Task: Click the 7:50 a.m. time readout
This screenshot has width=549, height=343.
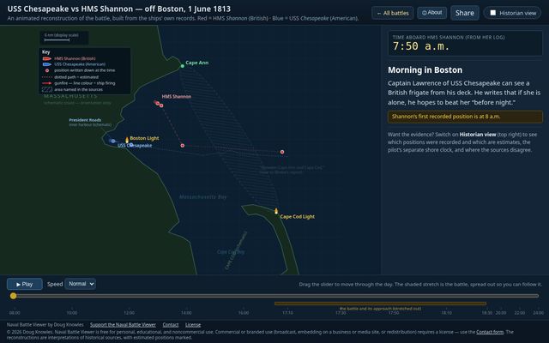Action: 421,46
